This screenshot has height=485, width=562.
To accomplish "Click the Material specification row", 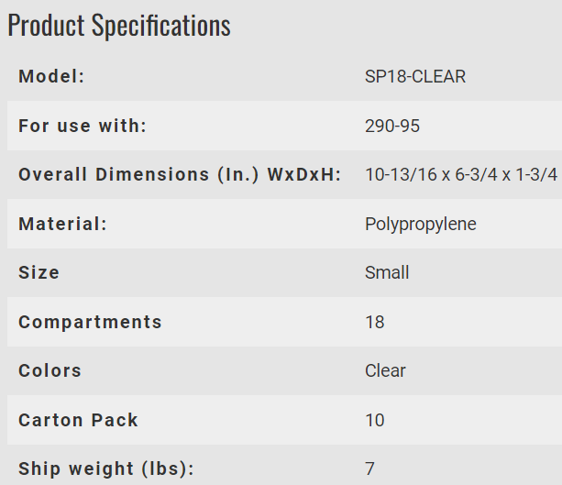I will point(284,224).
